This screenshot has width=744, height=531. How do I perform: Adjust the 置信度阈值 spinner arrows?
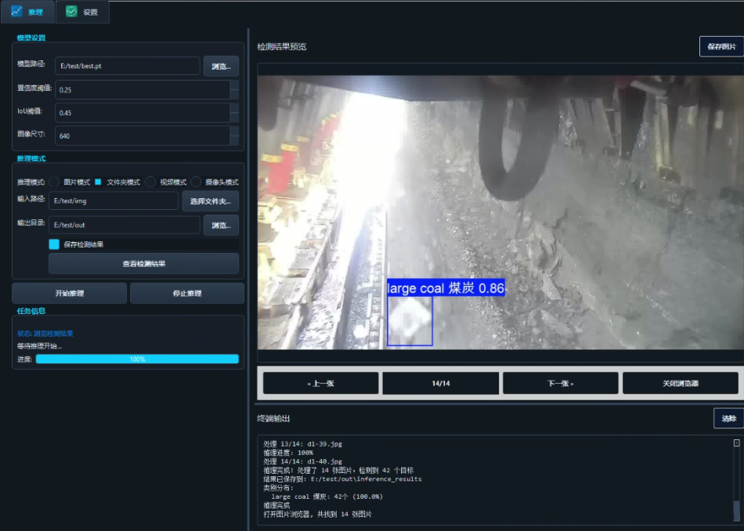click(234, 90)
